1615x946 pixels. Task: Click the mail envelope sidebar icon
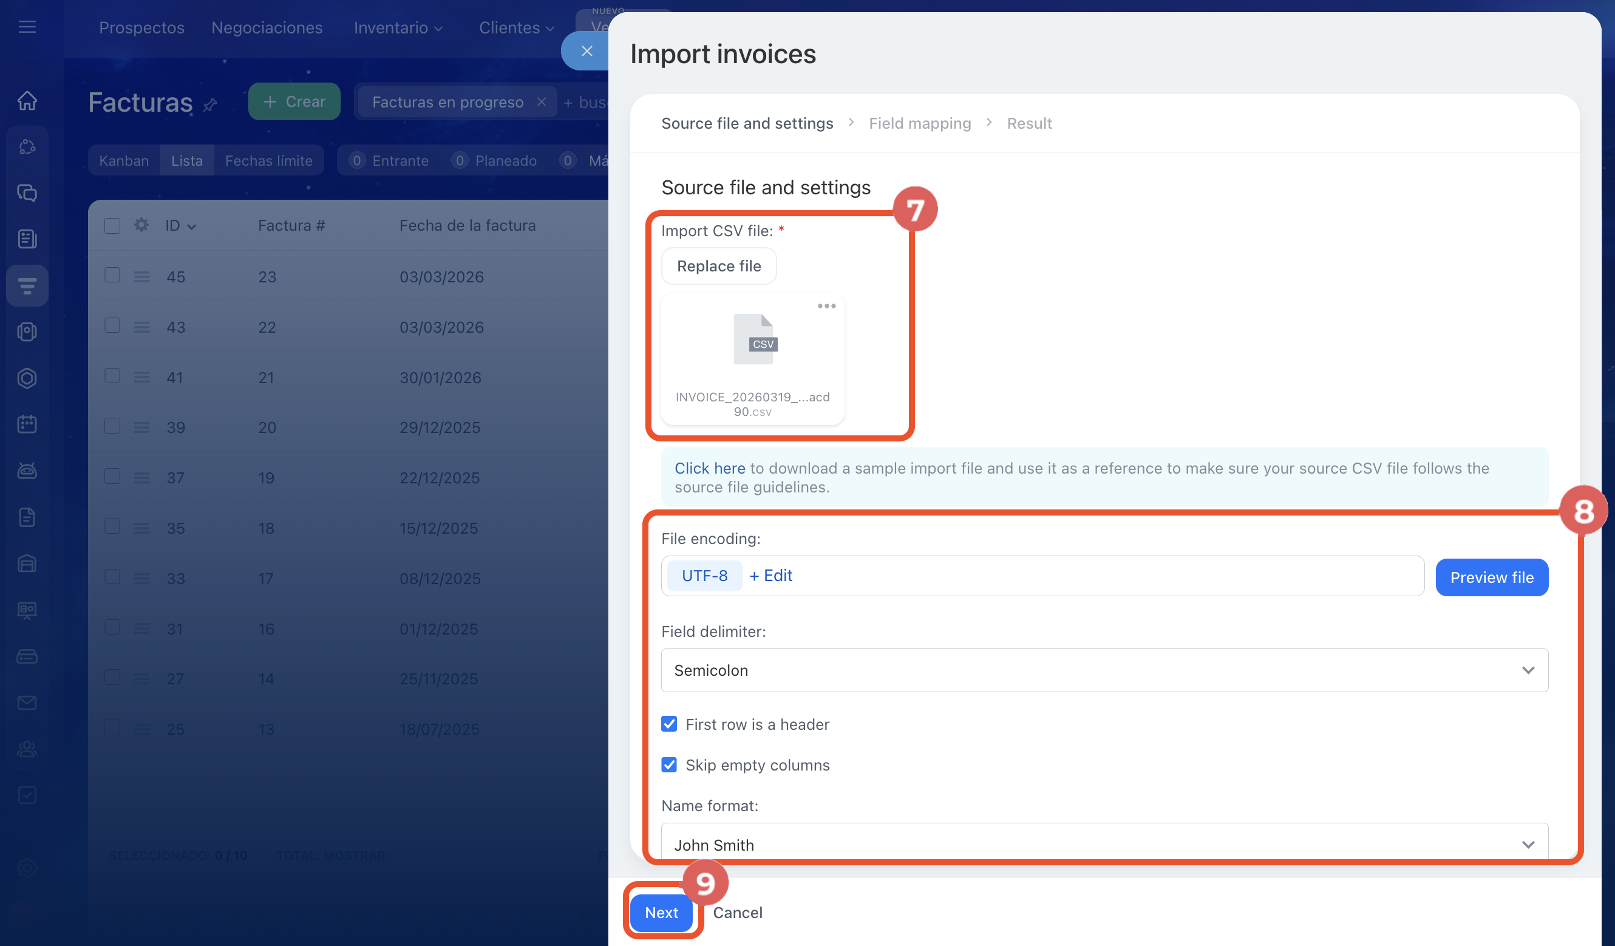click(x=27, y=703)
